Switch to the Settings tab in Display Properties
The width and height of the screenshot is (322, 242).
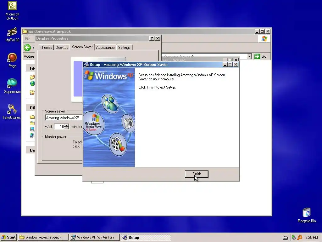[x=124, y=48]
